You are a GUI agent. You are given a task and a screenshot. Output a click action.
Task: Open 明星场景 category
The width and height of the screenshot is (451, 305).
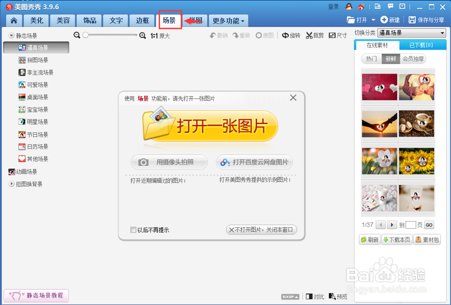point(33,122)
